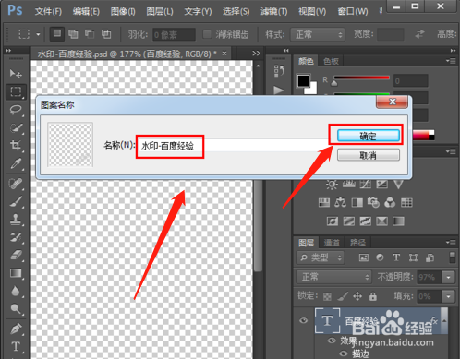Image resolution: width=460 pixels, height=359 pixels.
Task: Click the foreground color swatch
Action: coord(303,81)
